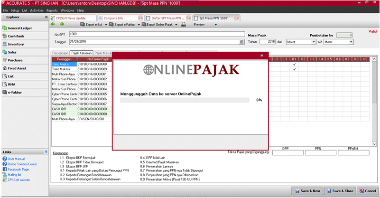The height and width of the screenshot is (198, 380).
Task: Open the Sales module
Action: pyautogui.click(x=12, y=52)
